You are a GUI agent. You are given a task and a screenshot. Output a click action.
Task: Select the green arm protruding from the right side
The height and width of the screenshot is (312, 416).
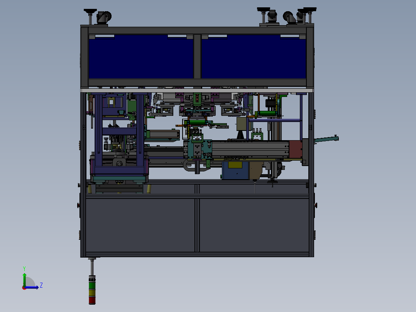[x=326, y=140]
